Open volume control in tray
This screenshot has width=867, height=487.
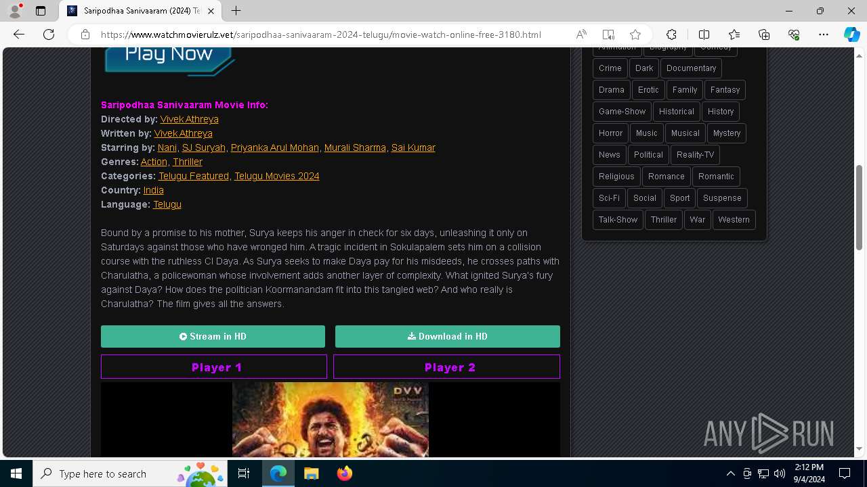click(x=779, y=473)
